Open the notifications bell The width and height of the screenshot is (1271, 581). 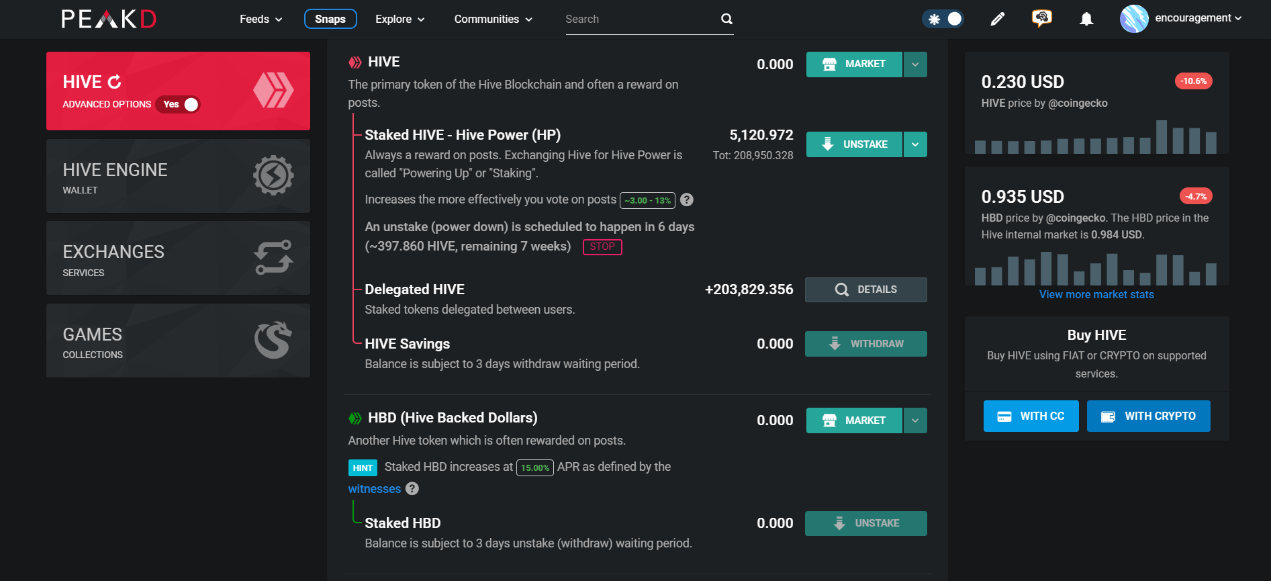(1086, 19)
